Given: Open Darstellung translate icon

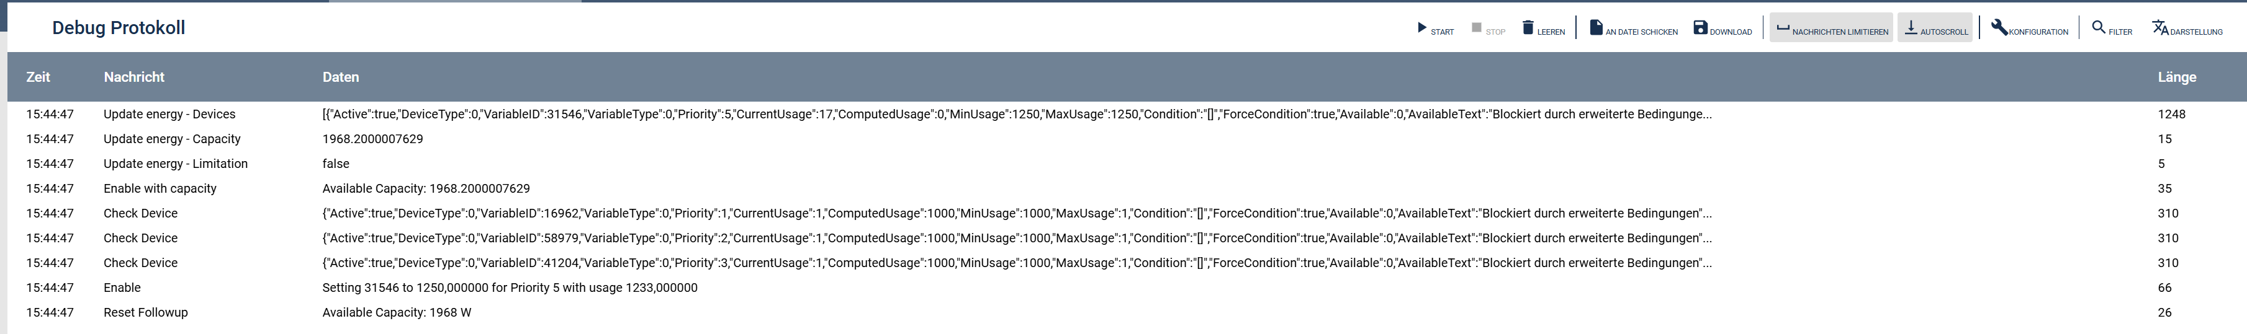Looking at the screenshot, I should tap(2159, 28).
